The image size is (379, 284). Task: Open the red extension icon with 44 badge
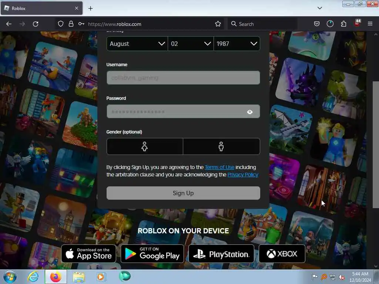(357, 23)
